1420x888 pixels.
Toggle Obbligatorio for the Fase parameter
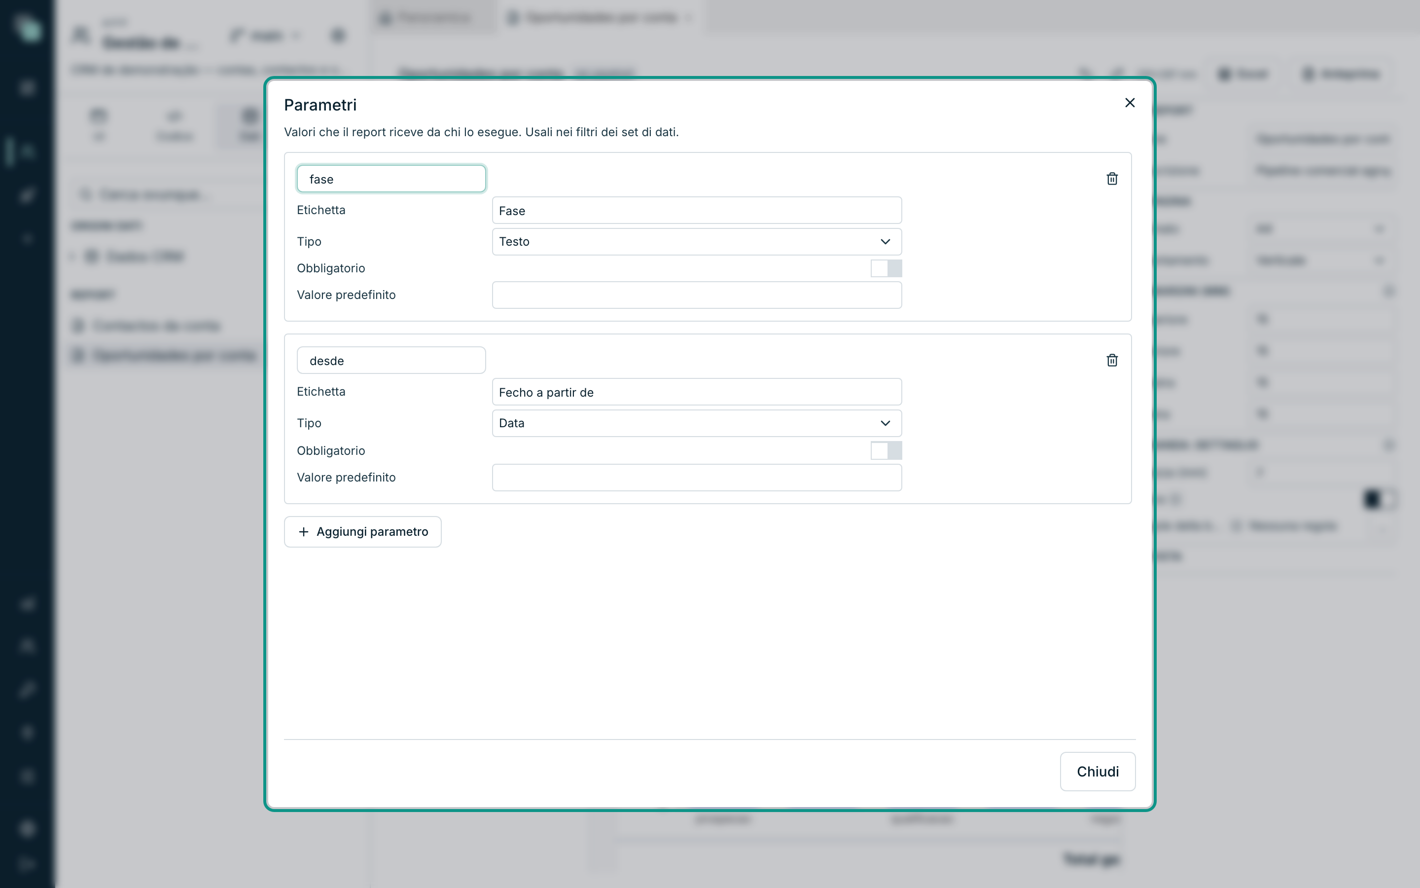pyautogui.click(x=886, y=268)
